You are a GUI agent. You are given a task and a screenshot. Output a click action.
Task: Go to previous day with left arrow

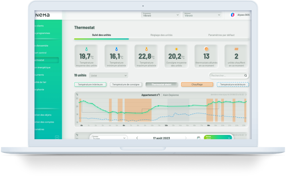point(137,138)
